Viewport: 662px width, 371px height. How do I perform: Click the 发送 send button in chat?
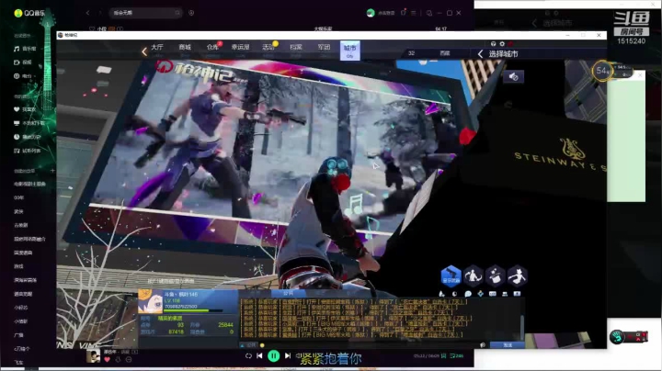coord(508,345)
